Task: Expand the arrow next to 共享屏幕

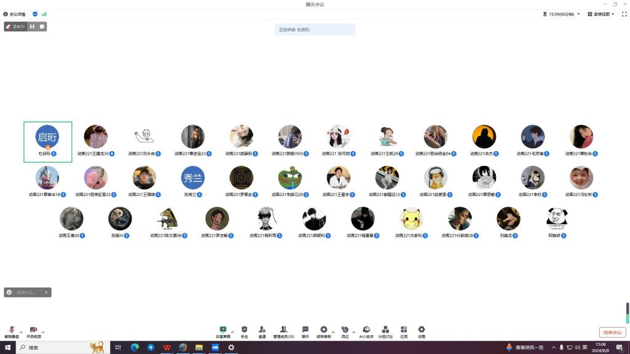Action: point(232,332)
